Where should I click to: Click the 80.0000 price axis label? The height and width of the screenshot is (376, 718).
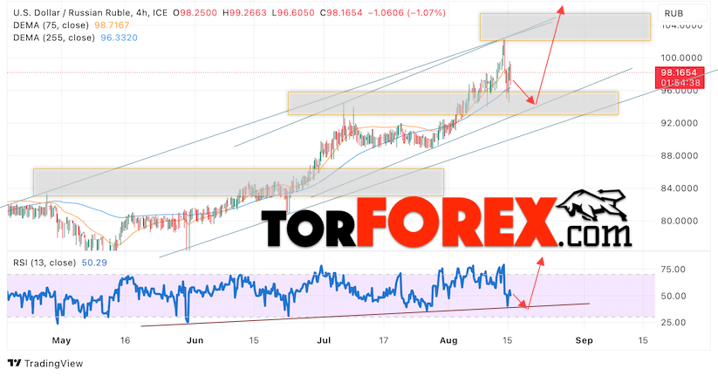click(681, 221)
